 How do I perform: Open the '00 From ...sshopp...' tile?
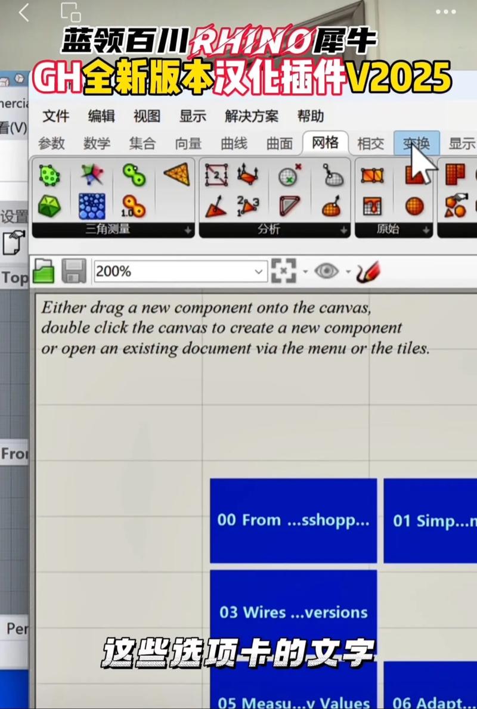pos(293,521)
